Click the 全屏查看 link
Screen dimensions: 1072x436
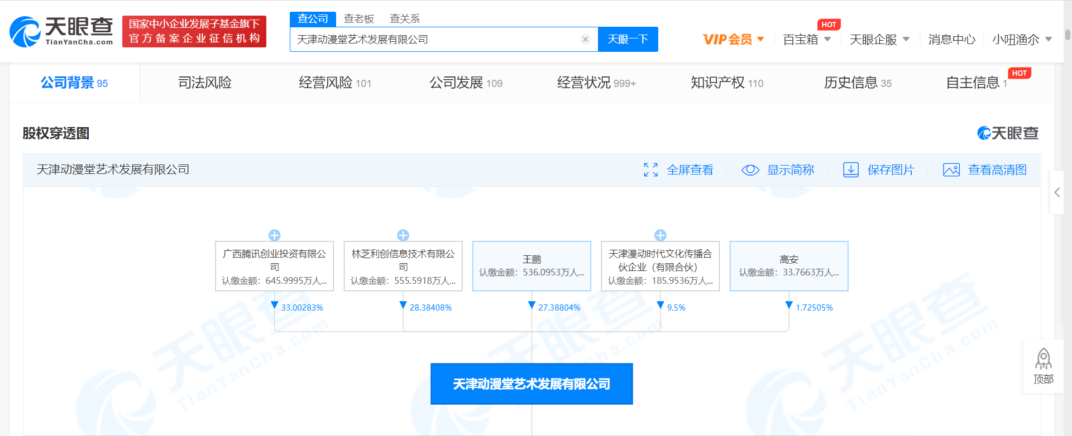coord(690,170)
